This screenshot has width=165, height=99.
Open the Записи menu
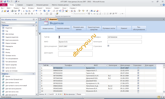pyautogui.click(x=49, y=8)
